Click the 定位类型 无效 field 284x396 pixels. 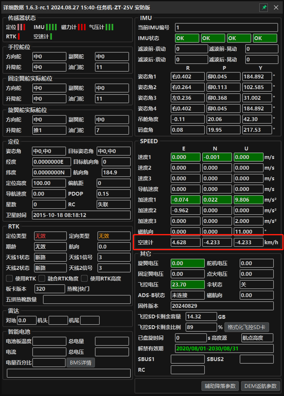coord(50,236)
